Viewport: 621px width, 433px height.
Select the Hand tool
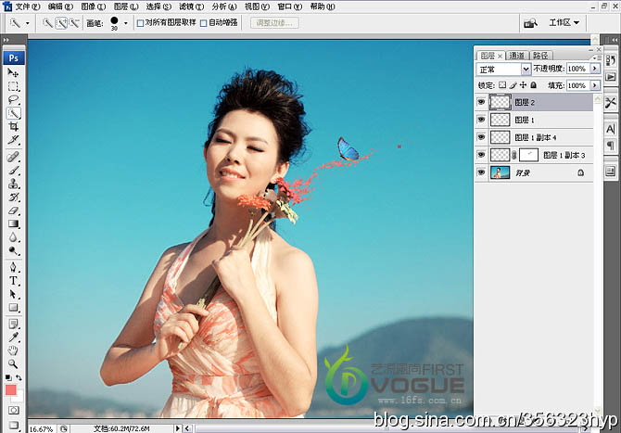14,350
